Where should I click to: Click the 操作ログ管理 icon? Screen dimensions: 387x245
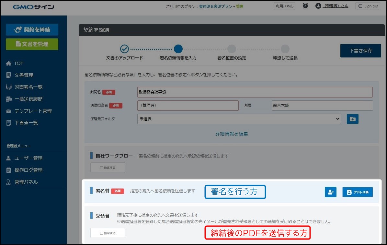click(9, 170)
